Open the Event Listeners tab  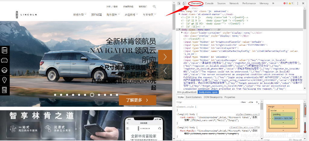coord(194,97)
